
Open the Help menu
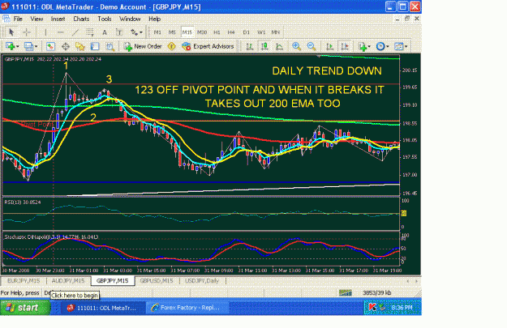click(155, 19)
